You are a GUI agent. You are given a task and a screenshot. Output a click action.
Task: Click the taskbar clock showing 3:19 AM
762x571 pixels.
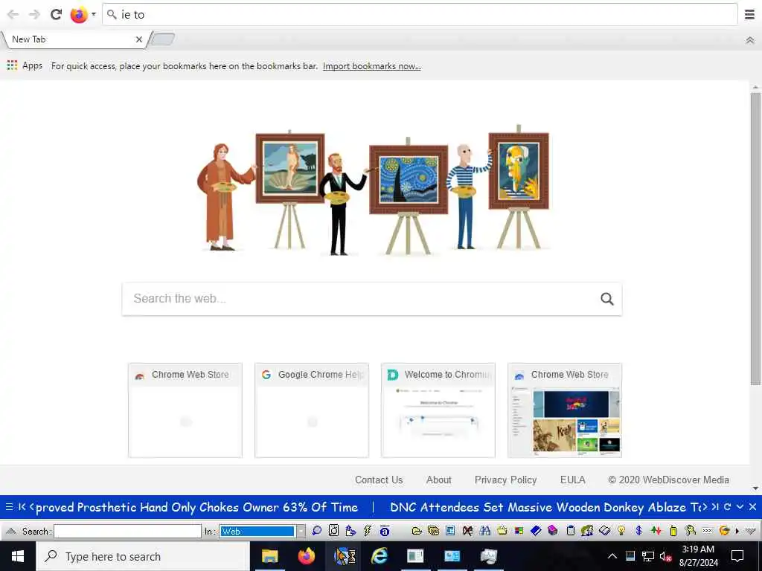[x=698, y=556]
